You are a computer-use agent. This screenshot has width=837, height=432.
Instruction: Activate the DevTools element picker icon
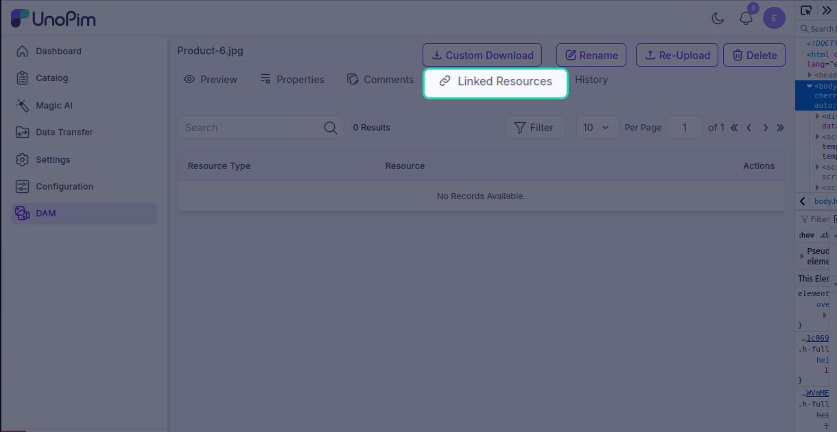(x=806, y=10)
